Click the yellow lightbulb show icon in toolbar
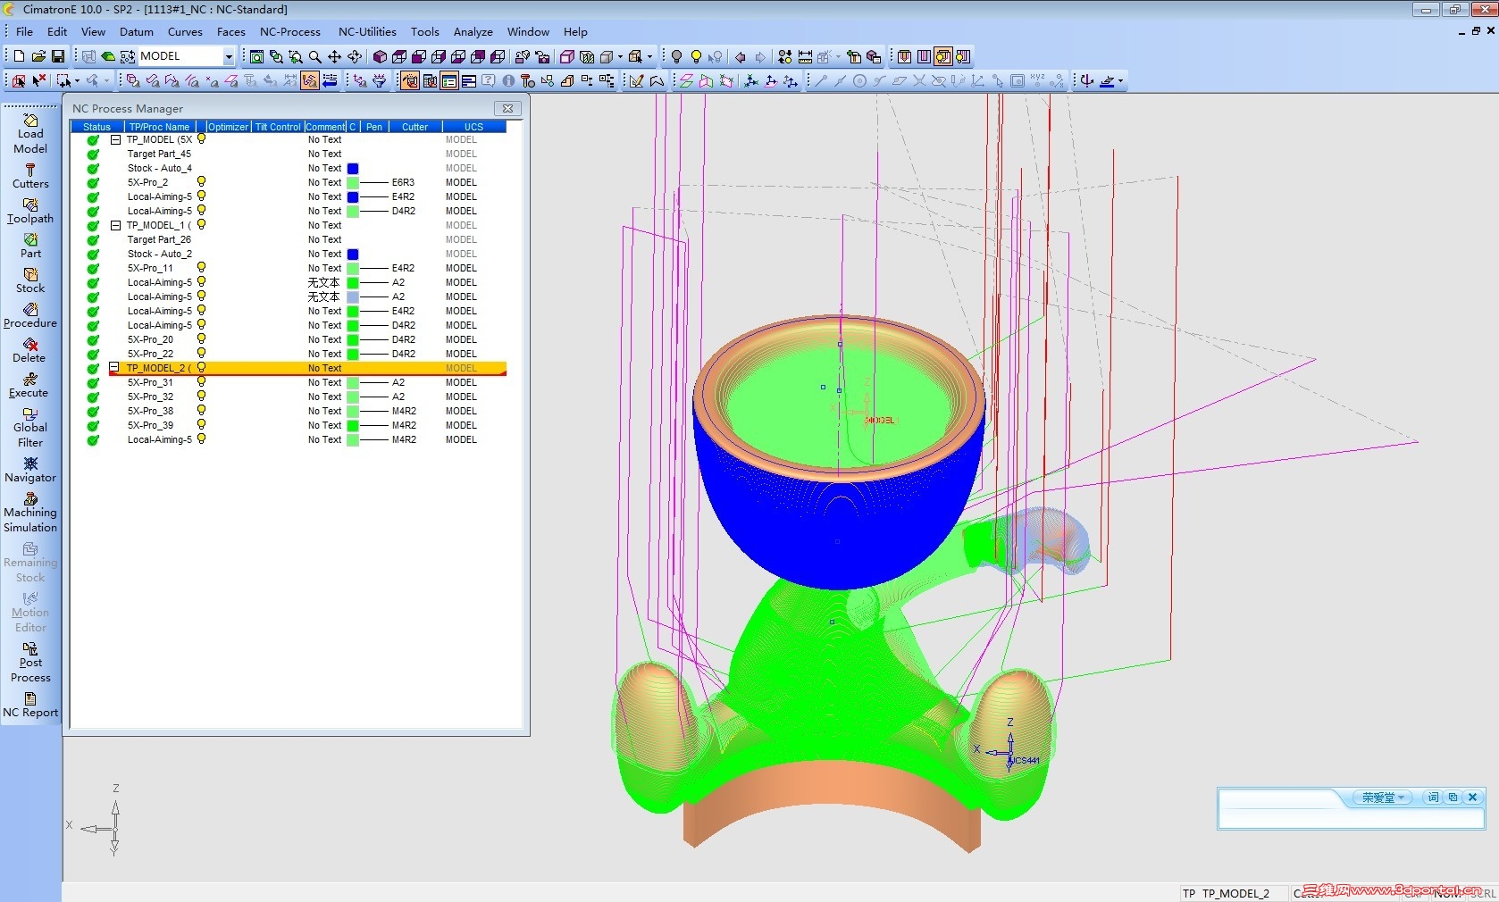Viewport: 1499px width, 902px height. (696, 56)
